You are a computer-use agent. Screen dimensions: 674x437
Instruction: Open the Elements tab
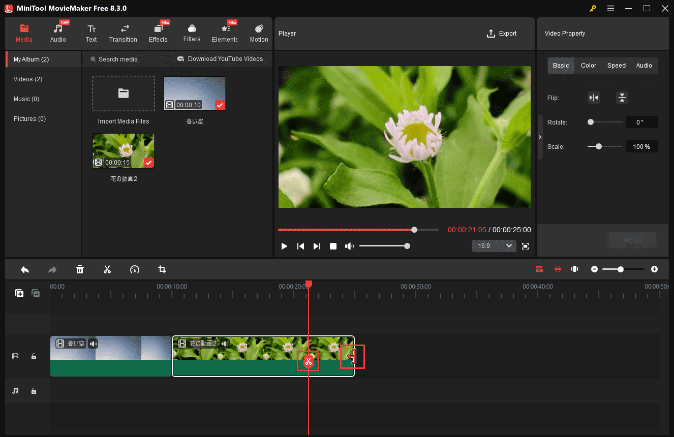point(225,33)
